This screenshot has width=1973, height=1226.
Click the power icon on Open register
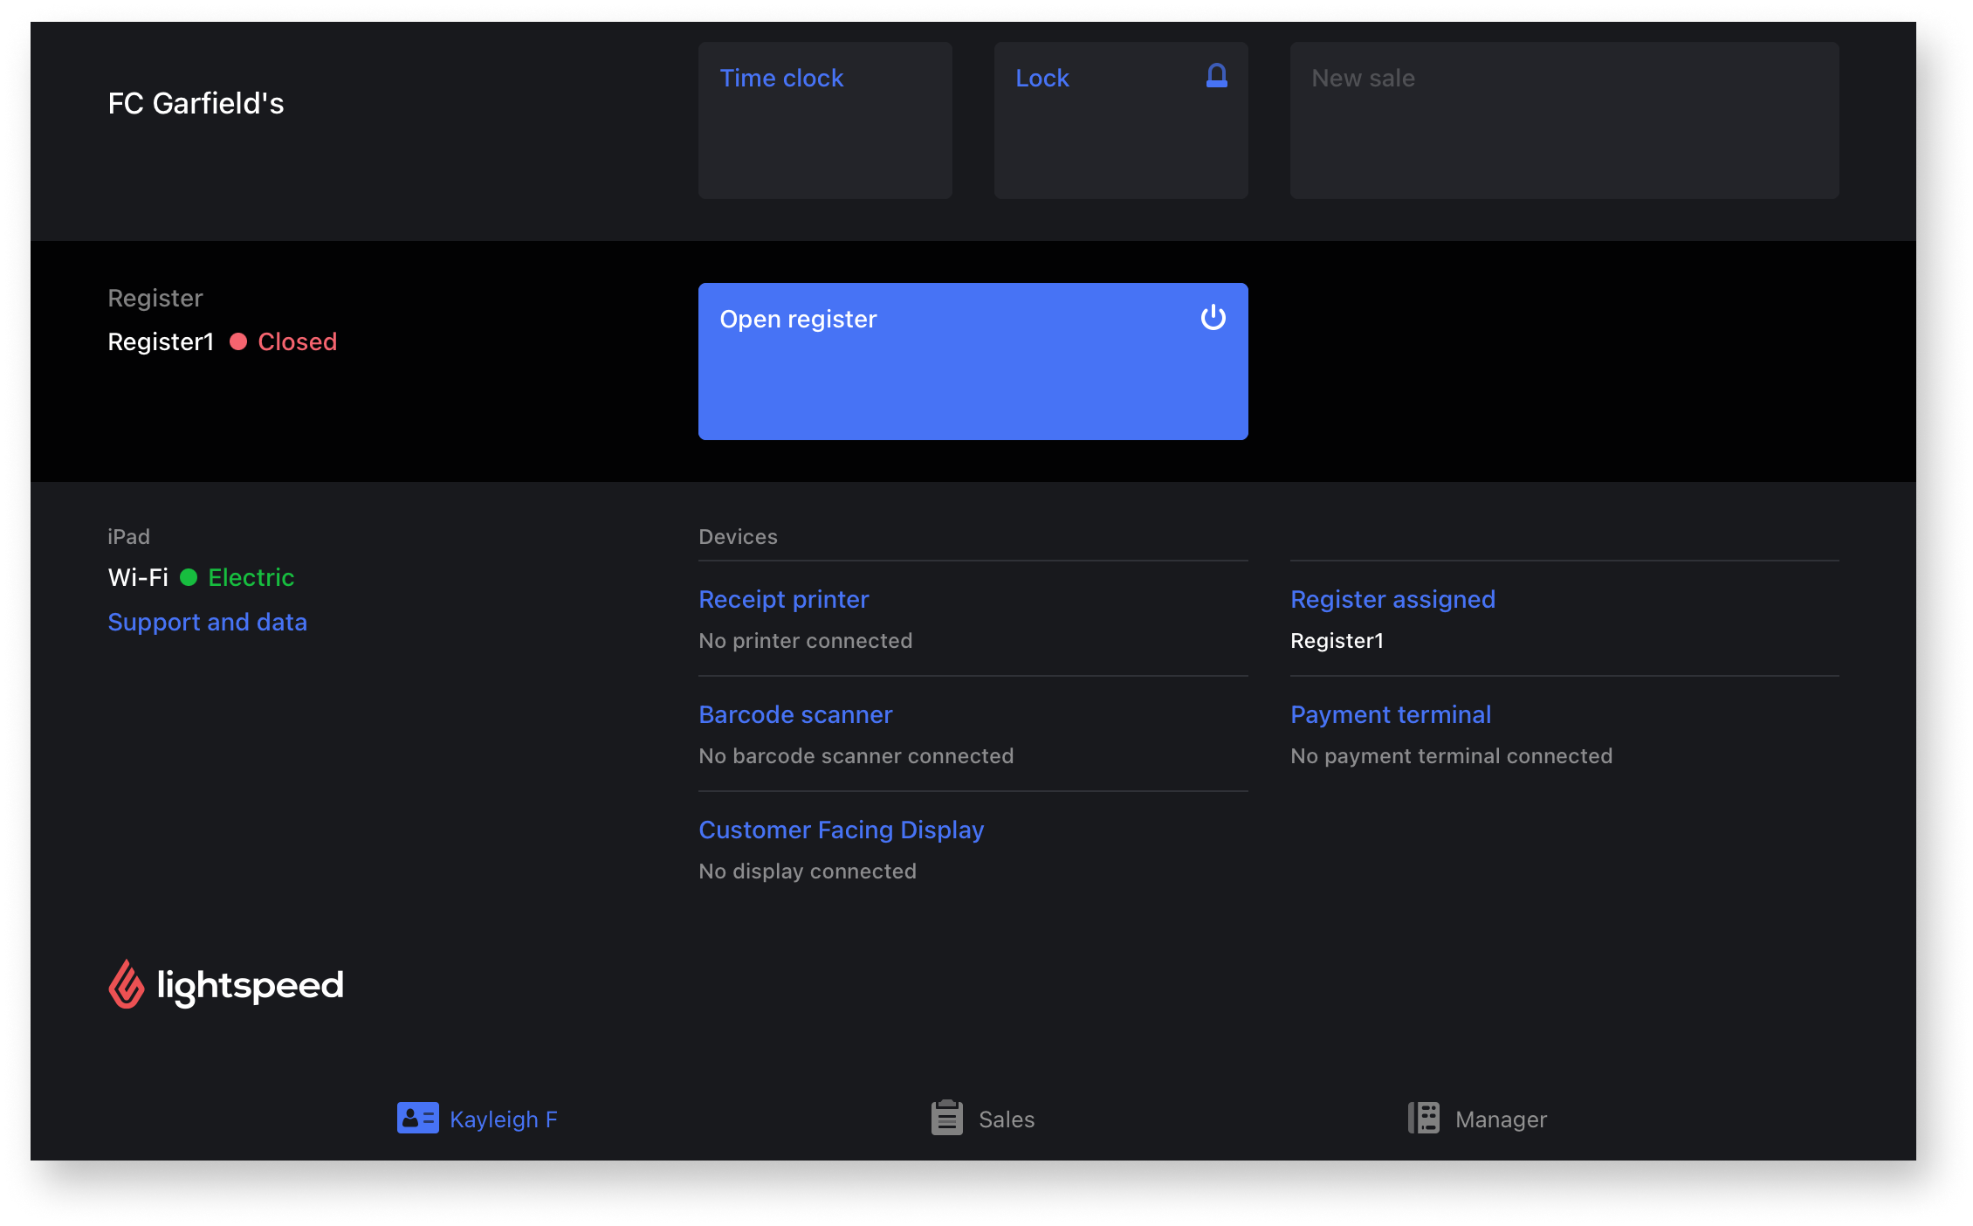pos(1209,318)
